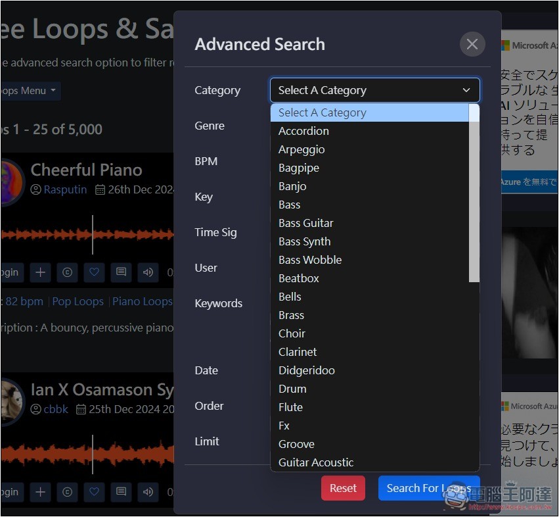This screenshot has width=559, height=517.
Task: Open the Pop Loops tag link
Action: (78, 301)
